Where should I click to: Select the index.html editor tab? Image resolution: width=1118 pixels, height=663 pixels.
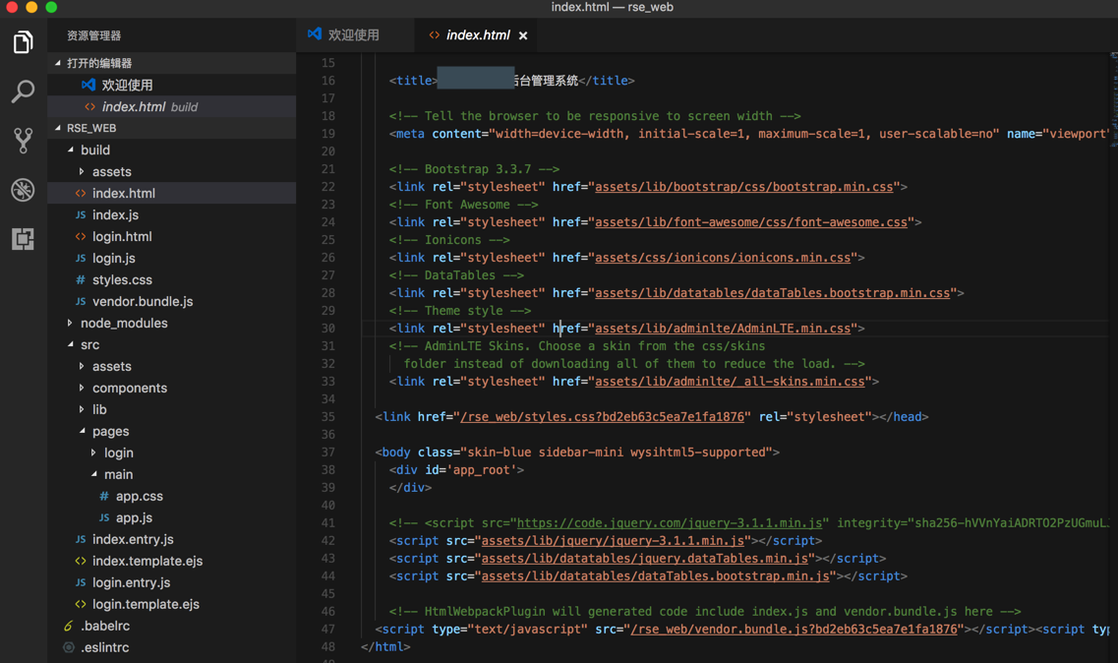[477, 35]
